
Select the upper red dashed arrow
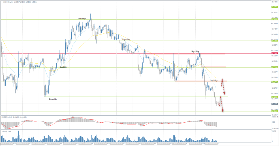coord(223,86)
